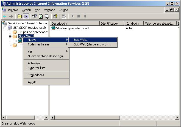
Task: Choose Sitio Web (desde archivo)...
Action: 93,44
